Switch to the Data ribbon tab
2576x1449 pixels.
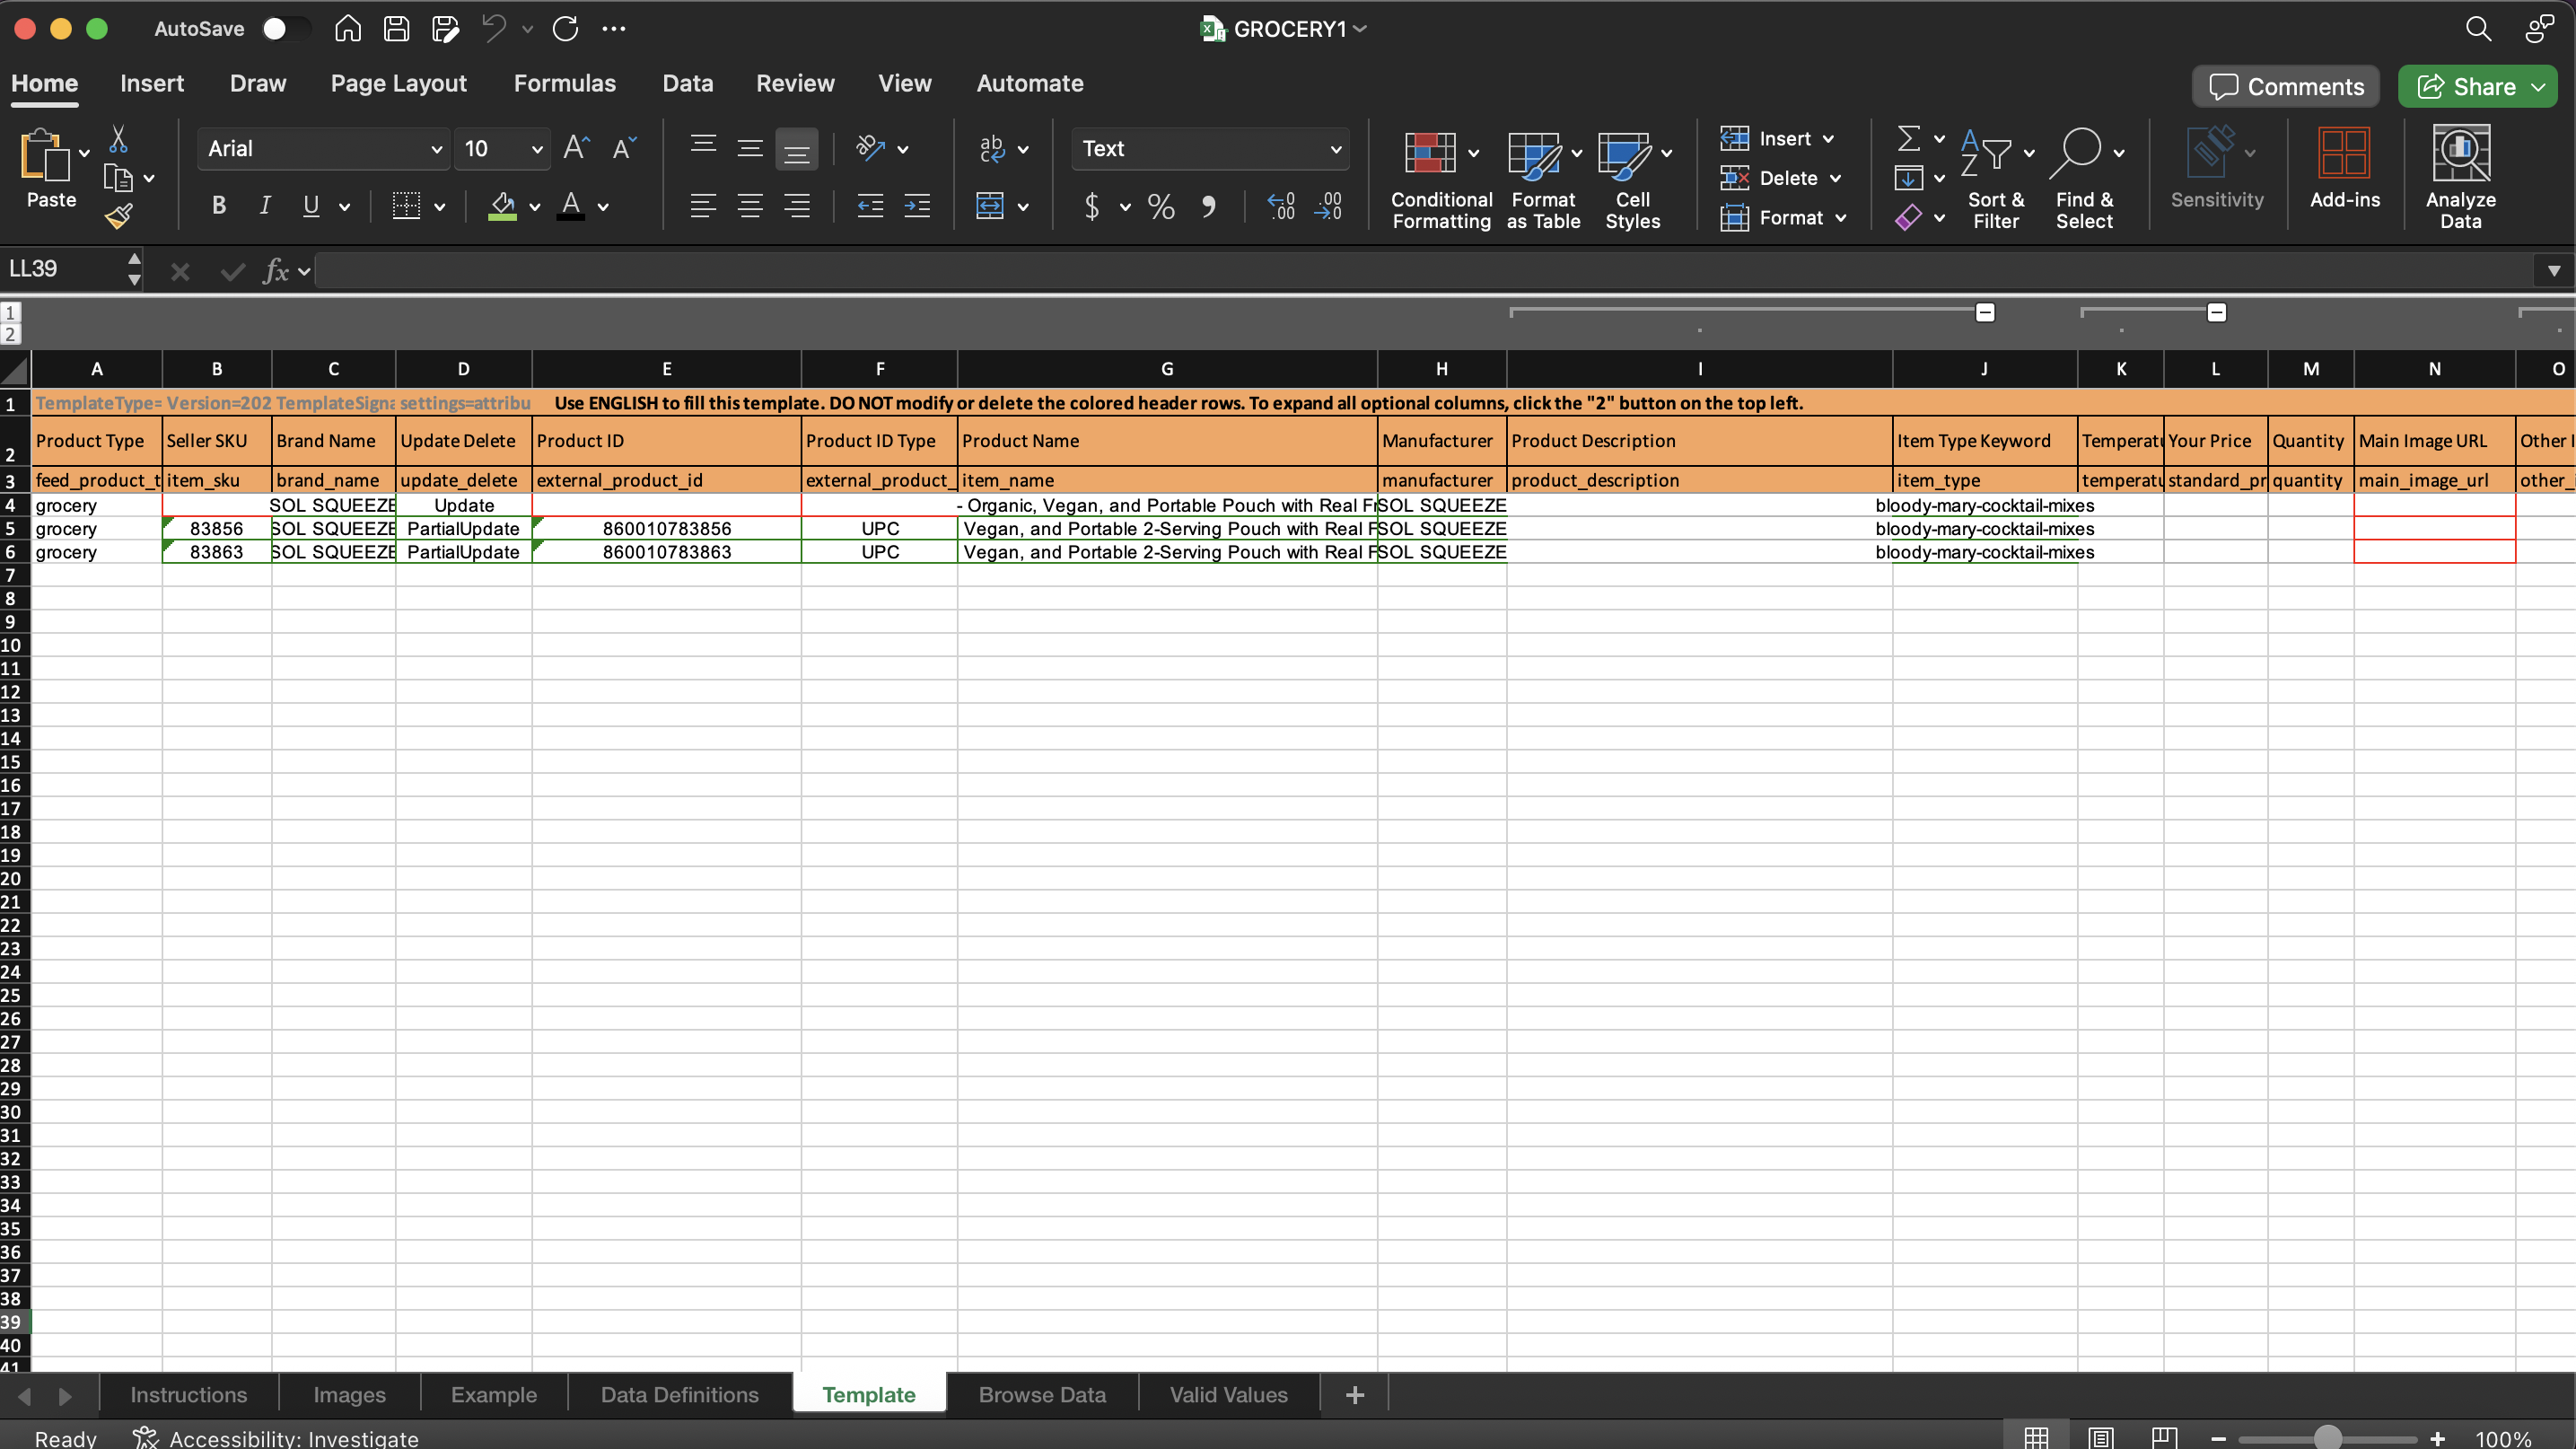[x=688, y=84]
